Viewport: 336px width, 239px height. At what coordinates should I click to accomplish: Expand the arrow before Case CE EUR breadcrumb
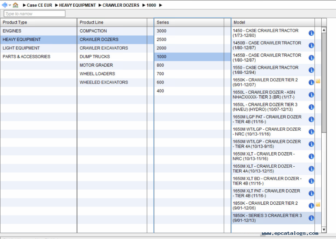24,5
